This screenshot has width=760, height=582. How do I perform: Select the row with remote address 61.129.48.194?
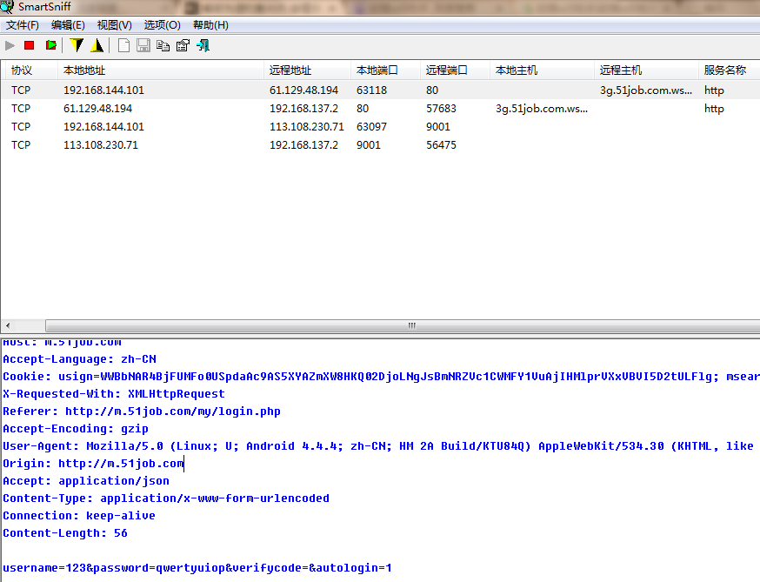(303, 90)
